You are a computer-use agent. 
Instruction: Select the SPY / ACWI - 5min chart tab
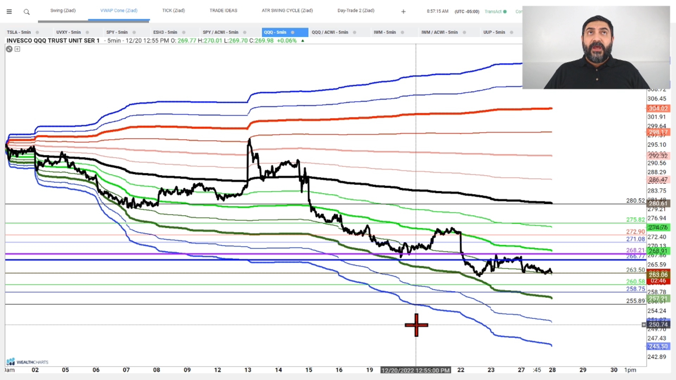point(221,32)
